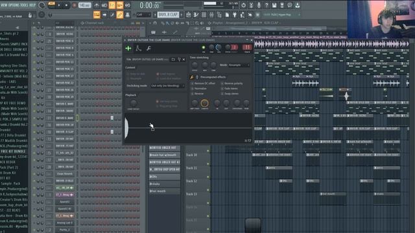Open the time stretching Mode Resample dropdown
Viewport: 415px width, 233px height.
click(239, 65)
